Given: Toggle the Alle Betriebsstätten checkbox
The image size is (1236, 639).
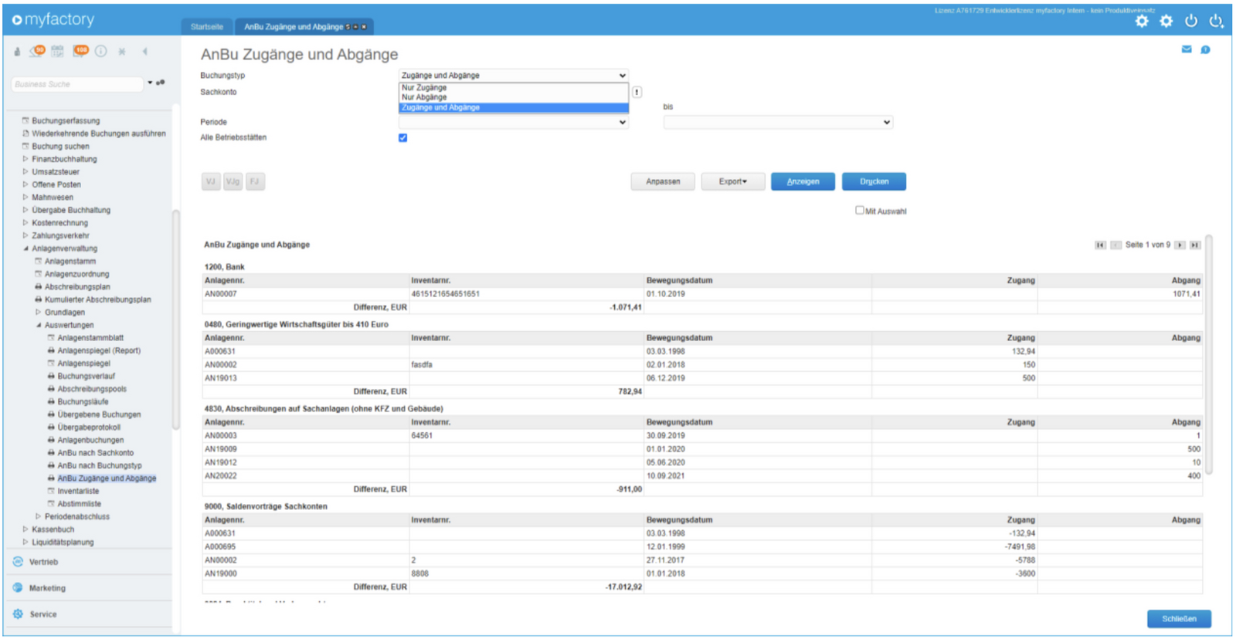Looking at the screenshot, I should coord(402,138).
